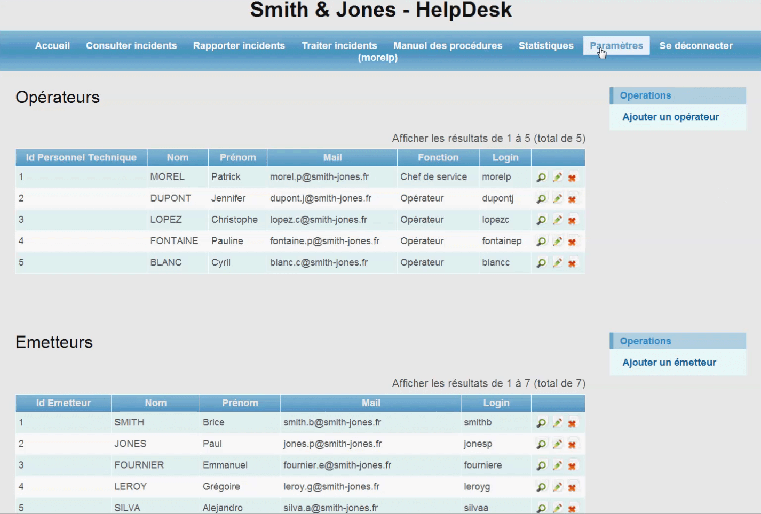Image resolution: width=761 pixels, height=514 pixels.
Task: Delete operator LOPEZ Christophe
Action: tap(572, 220)
